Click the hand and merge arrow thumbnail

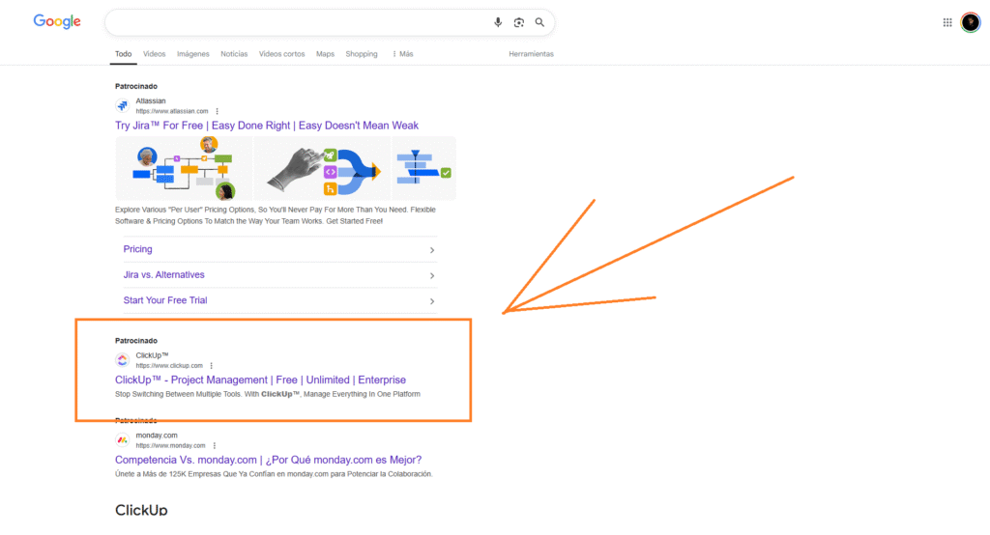click(322, 168)
